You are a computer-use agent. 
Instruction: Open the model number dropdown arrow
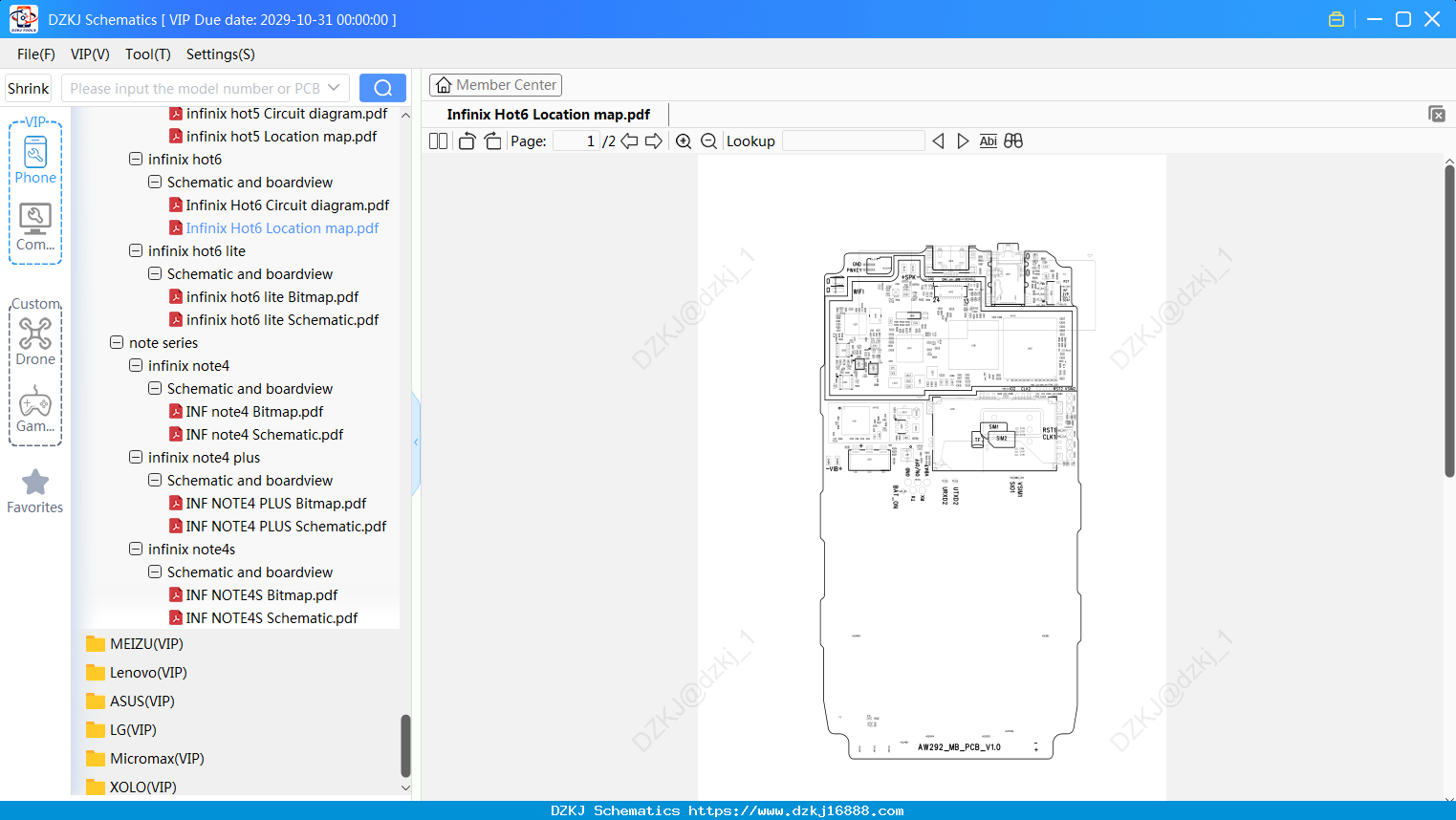[x=334, y=88]
